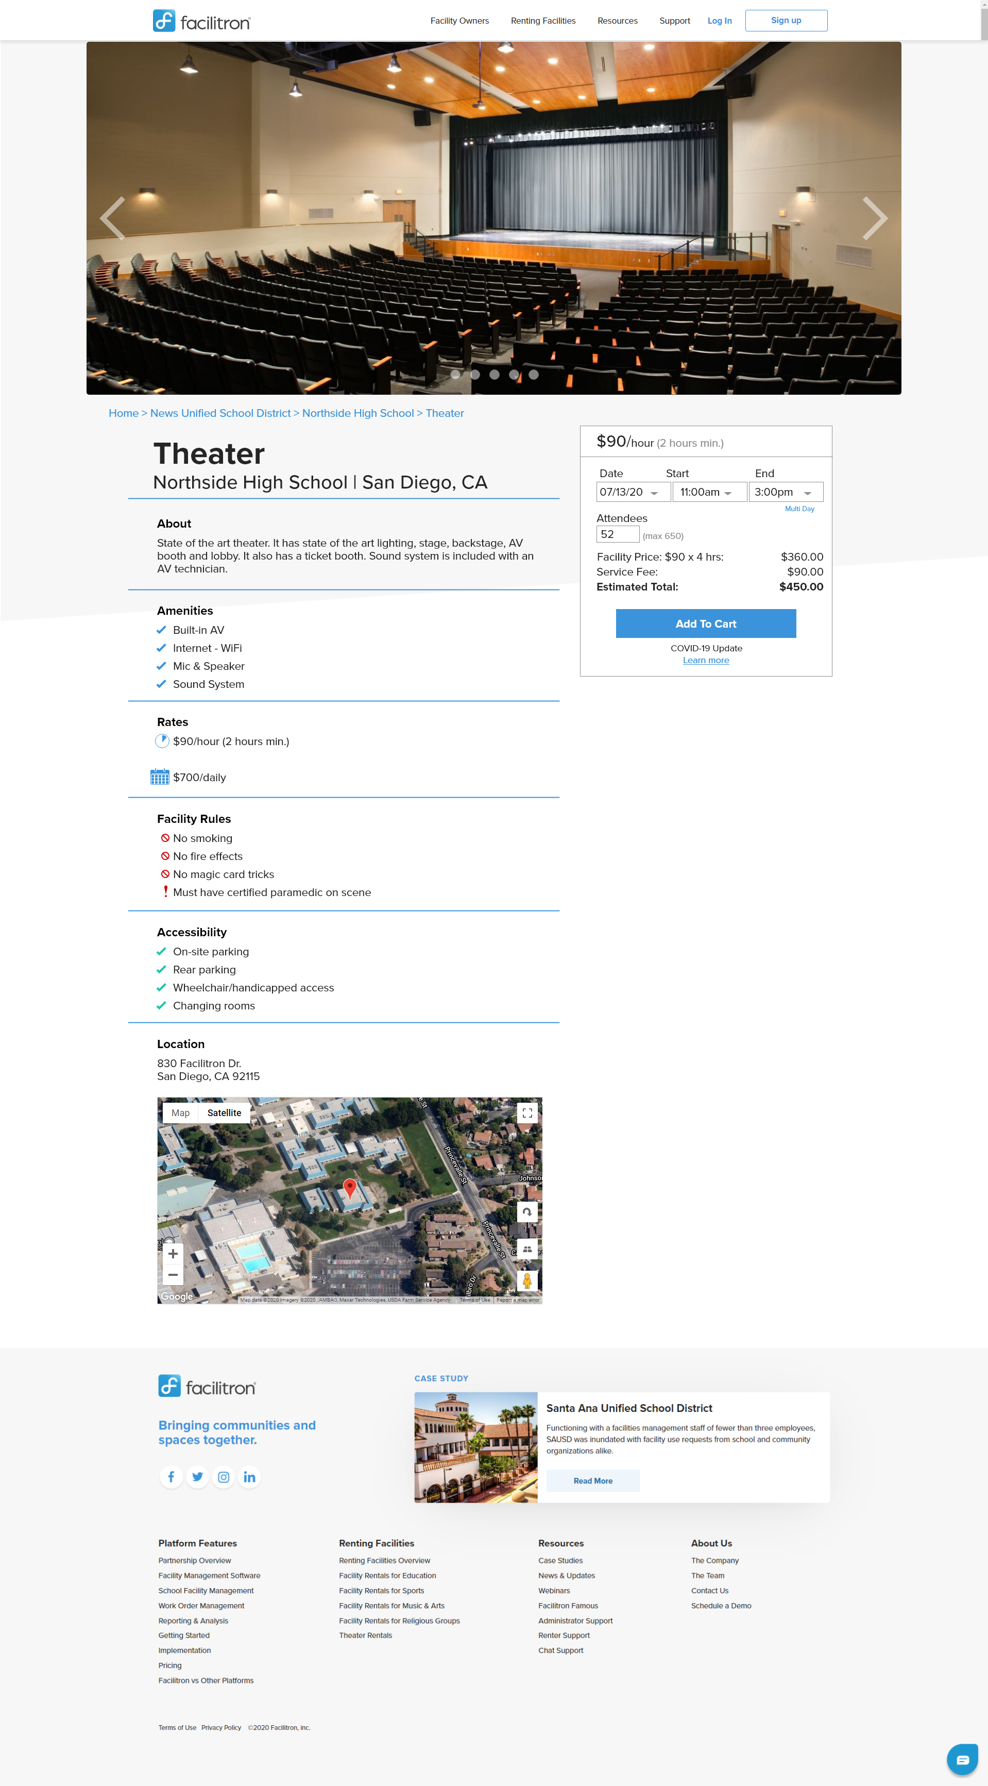Click the Attendees input field
This screenshot has height=1786, width=988.
pyautogui.click(x=617, y=534)
